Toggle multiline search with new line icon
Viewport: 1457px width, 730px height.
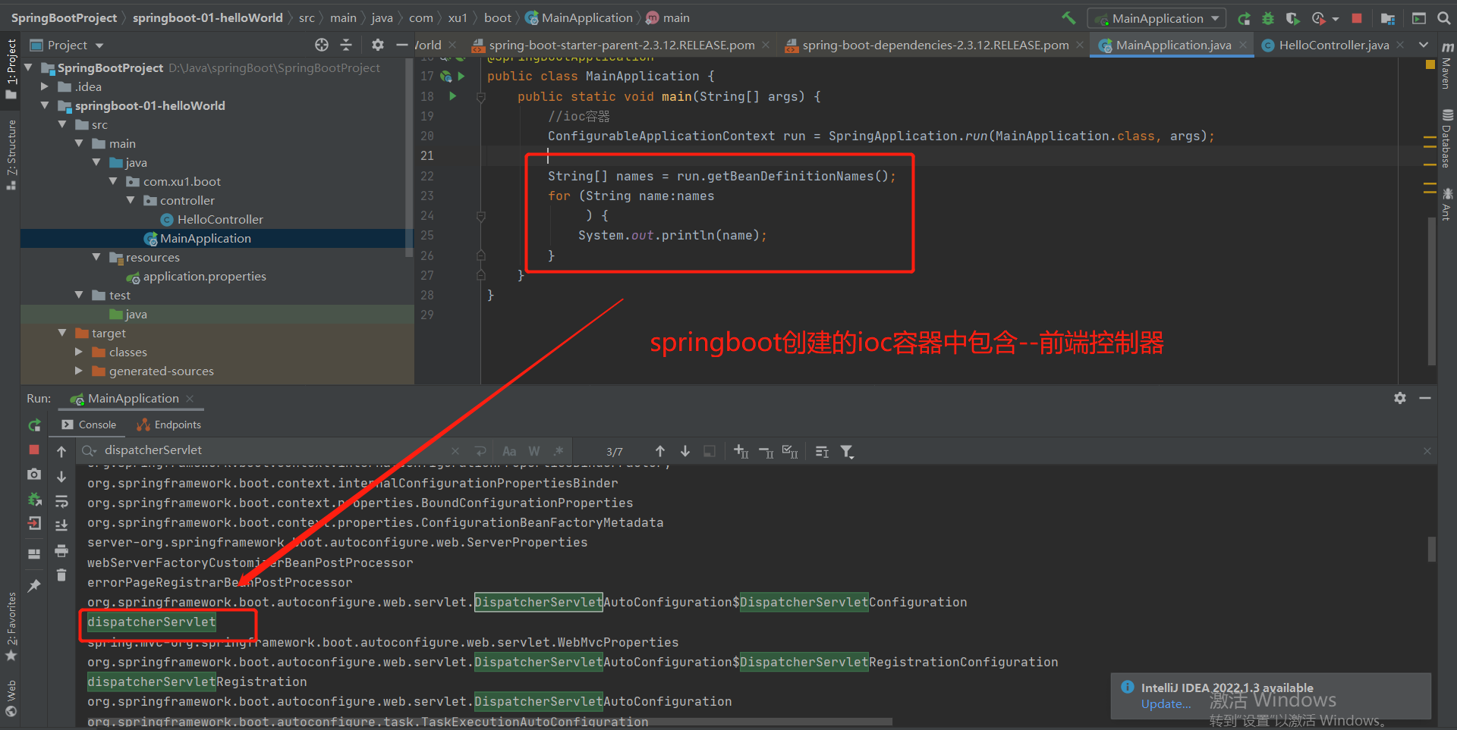(x=480, y=451)
